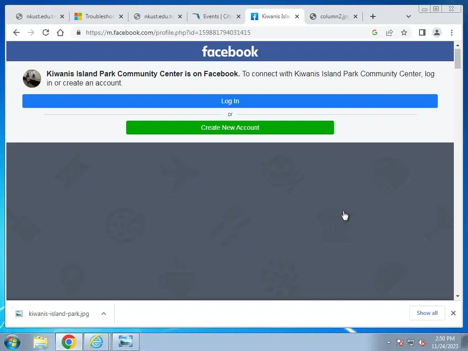
Task: Click the blue Log In button
Action: click(x=230, y=101)
